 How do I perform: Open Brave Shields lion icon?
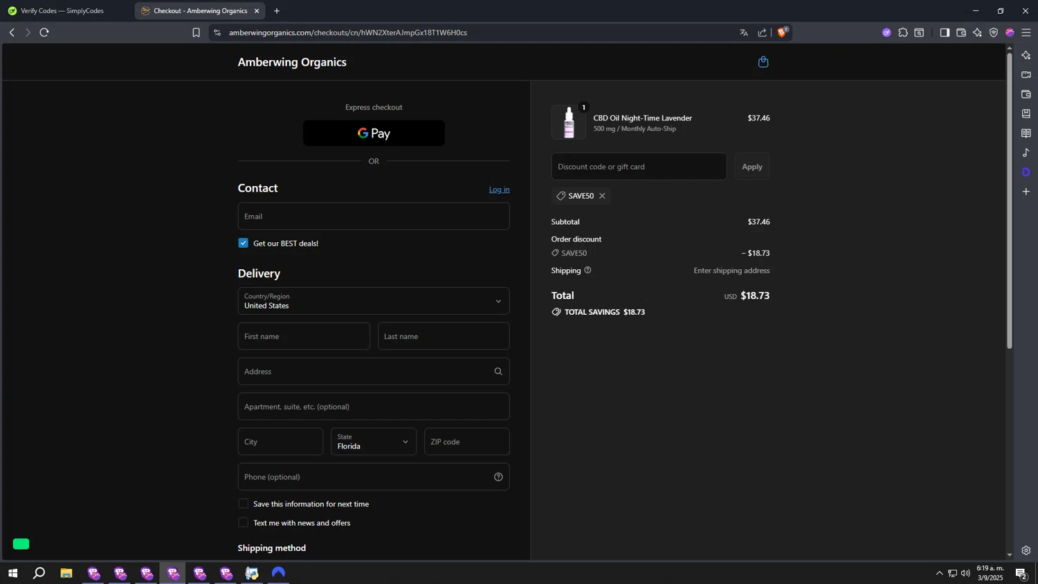(783, 32)
